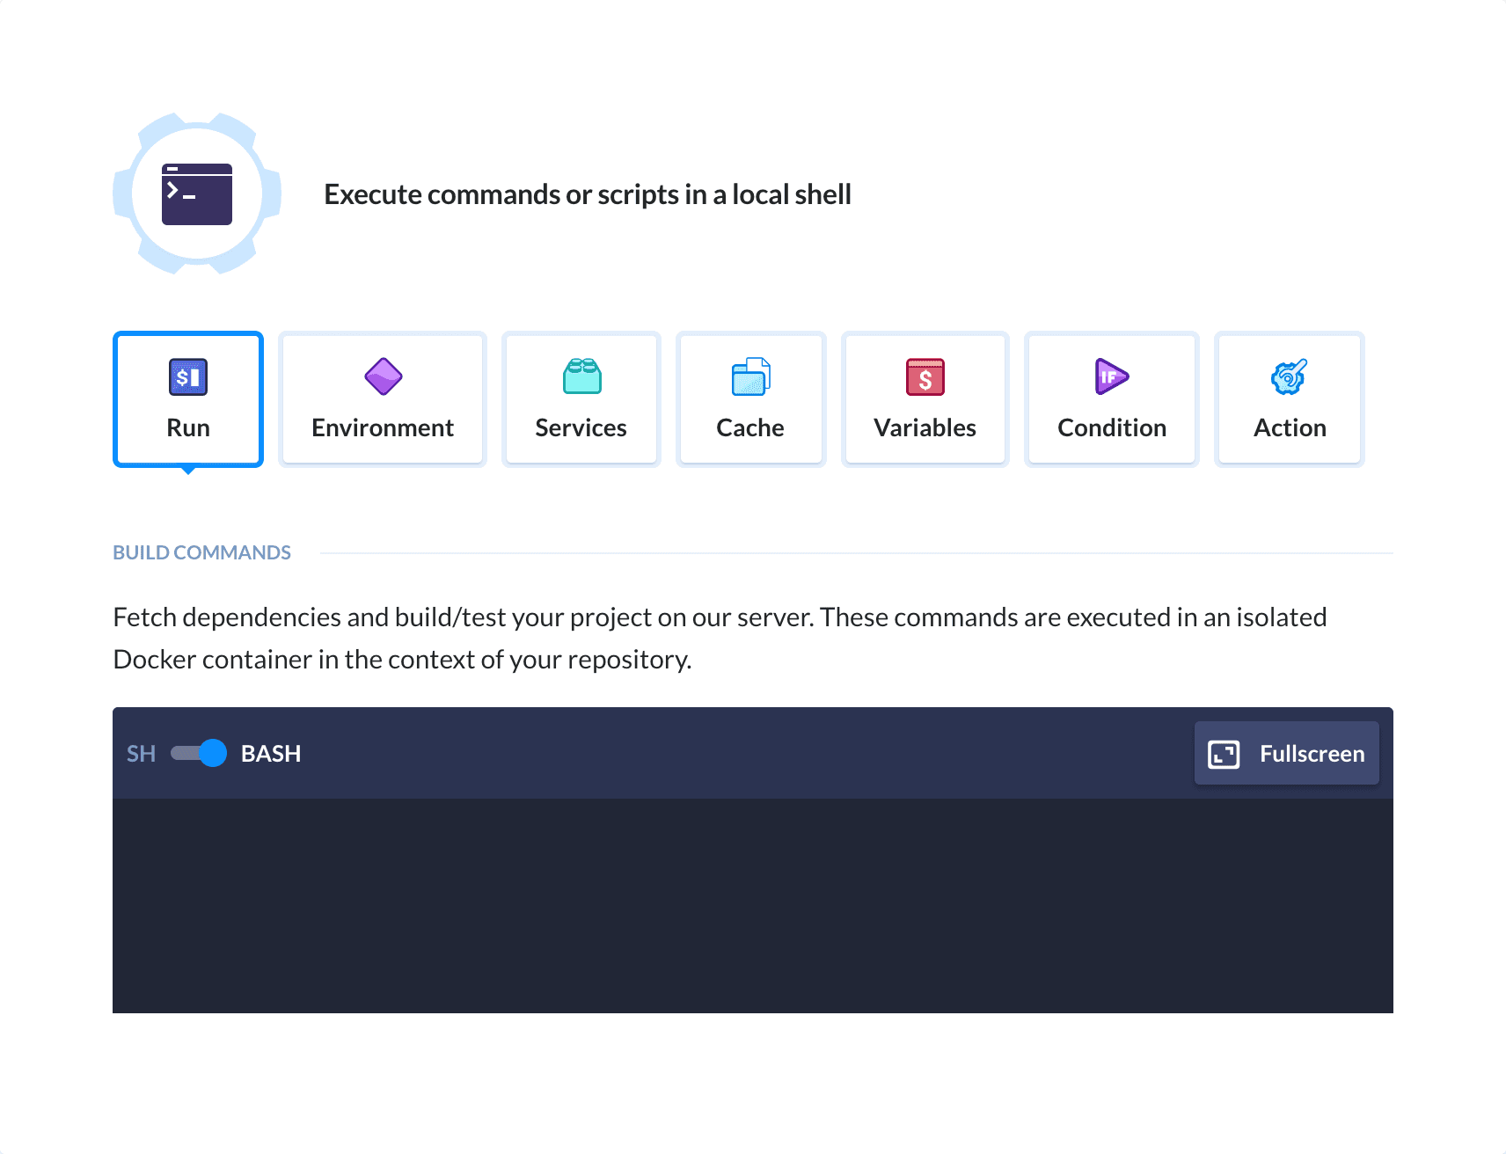Click the teal brick Services icon

coord(581,376)
